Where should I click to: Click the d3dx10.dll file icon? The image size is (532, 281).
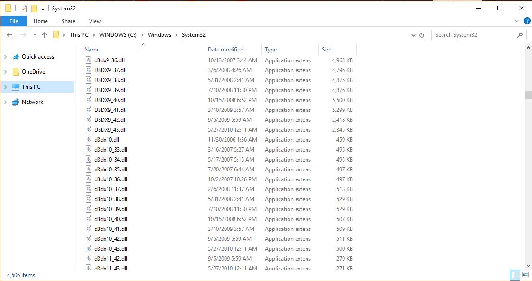tap(89, 140)
